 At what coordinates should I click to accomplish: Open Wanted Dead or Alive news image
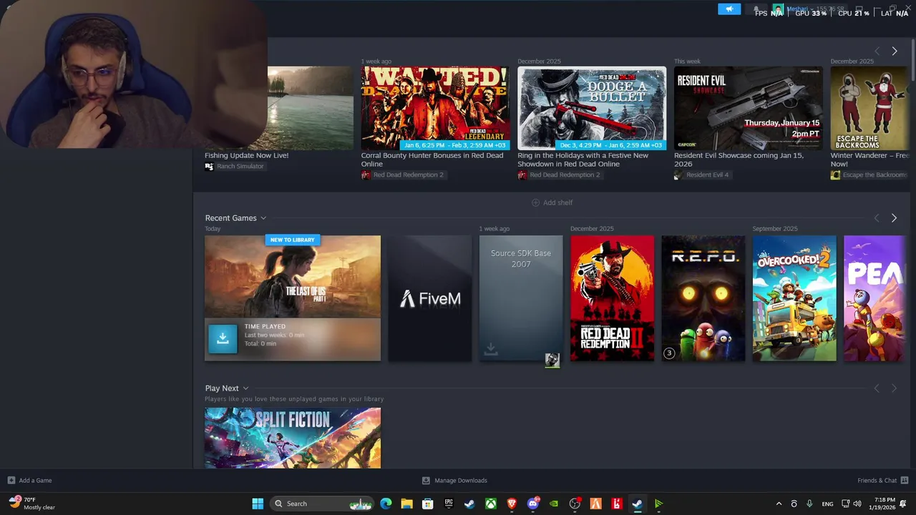tap(435, 108)
